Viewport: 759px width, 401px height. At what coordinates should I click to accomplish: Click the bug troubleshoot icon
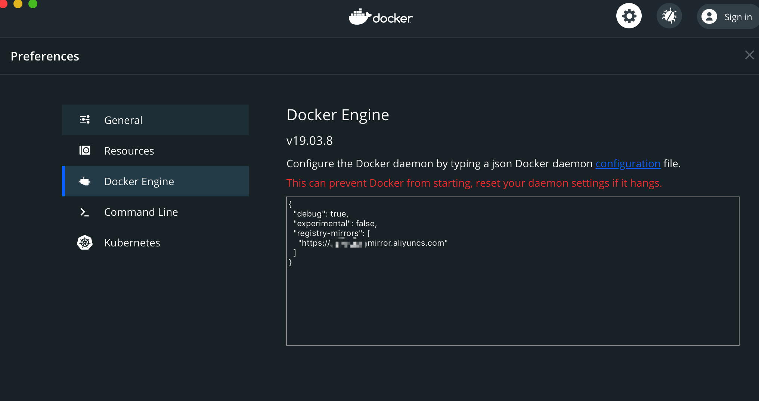click(669, 16)
